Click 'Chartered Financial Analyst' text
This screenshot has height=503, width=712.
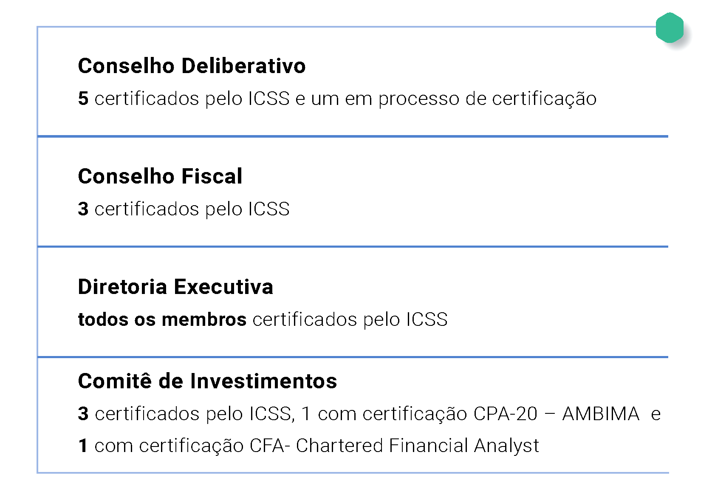[418, 446]
